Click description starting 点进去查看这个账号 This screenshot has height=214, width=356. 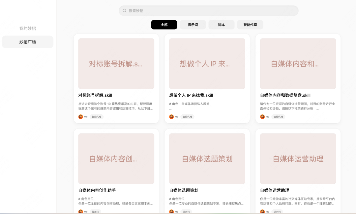[x=116, y=106]
